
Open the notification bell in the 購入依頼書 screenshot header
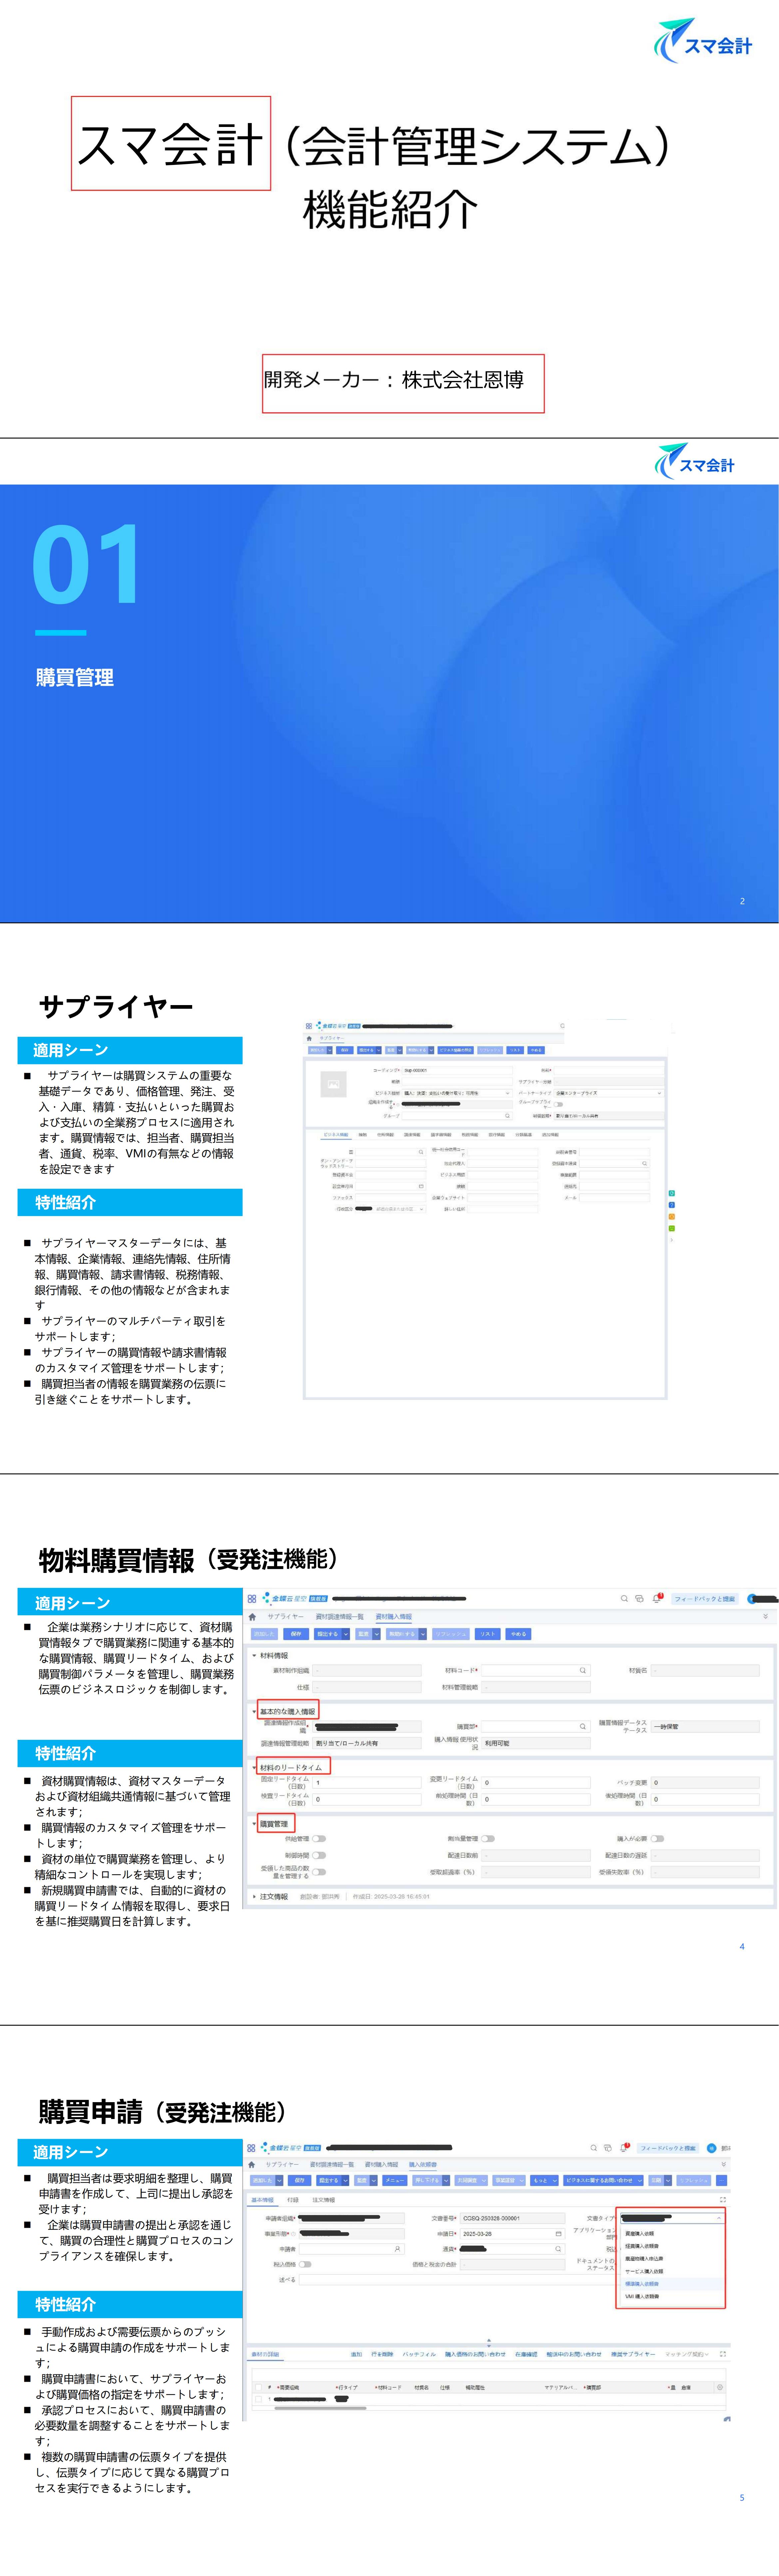pos(624,2148)
